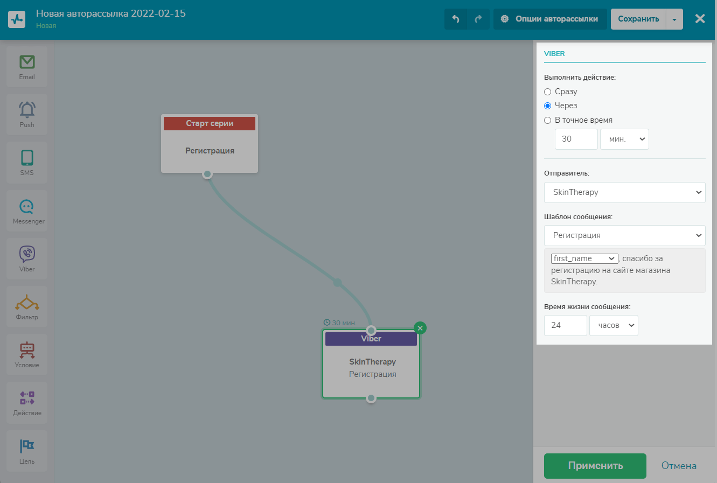Click the Сохранить button

tap(638, 19)
